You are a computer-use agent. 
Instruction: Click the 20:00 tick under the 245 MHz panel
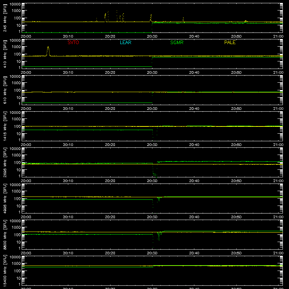(x=26, y=36)
